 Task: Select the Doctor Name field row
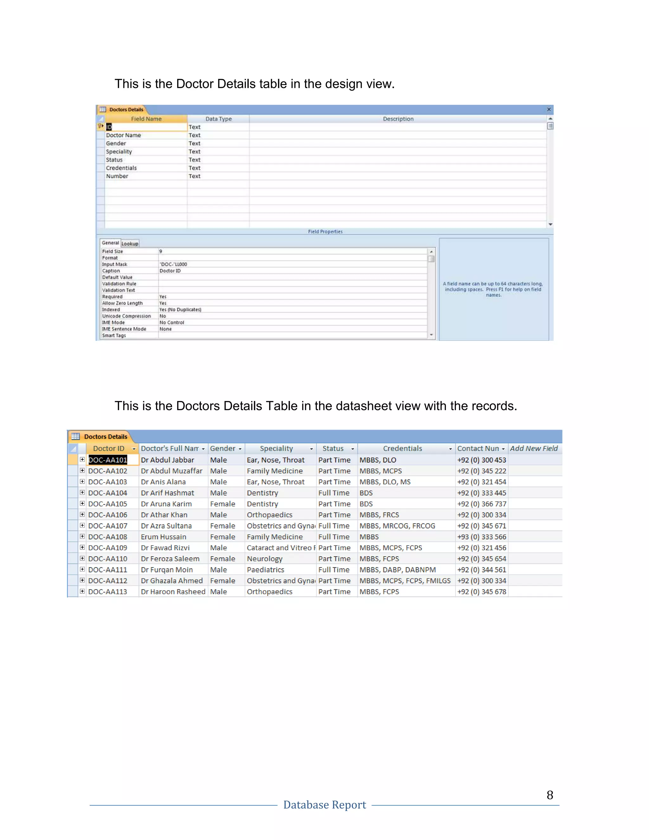tap(146, 135)
